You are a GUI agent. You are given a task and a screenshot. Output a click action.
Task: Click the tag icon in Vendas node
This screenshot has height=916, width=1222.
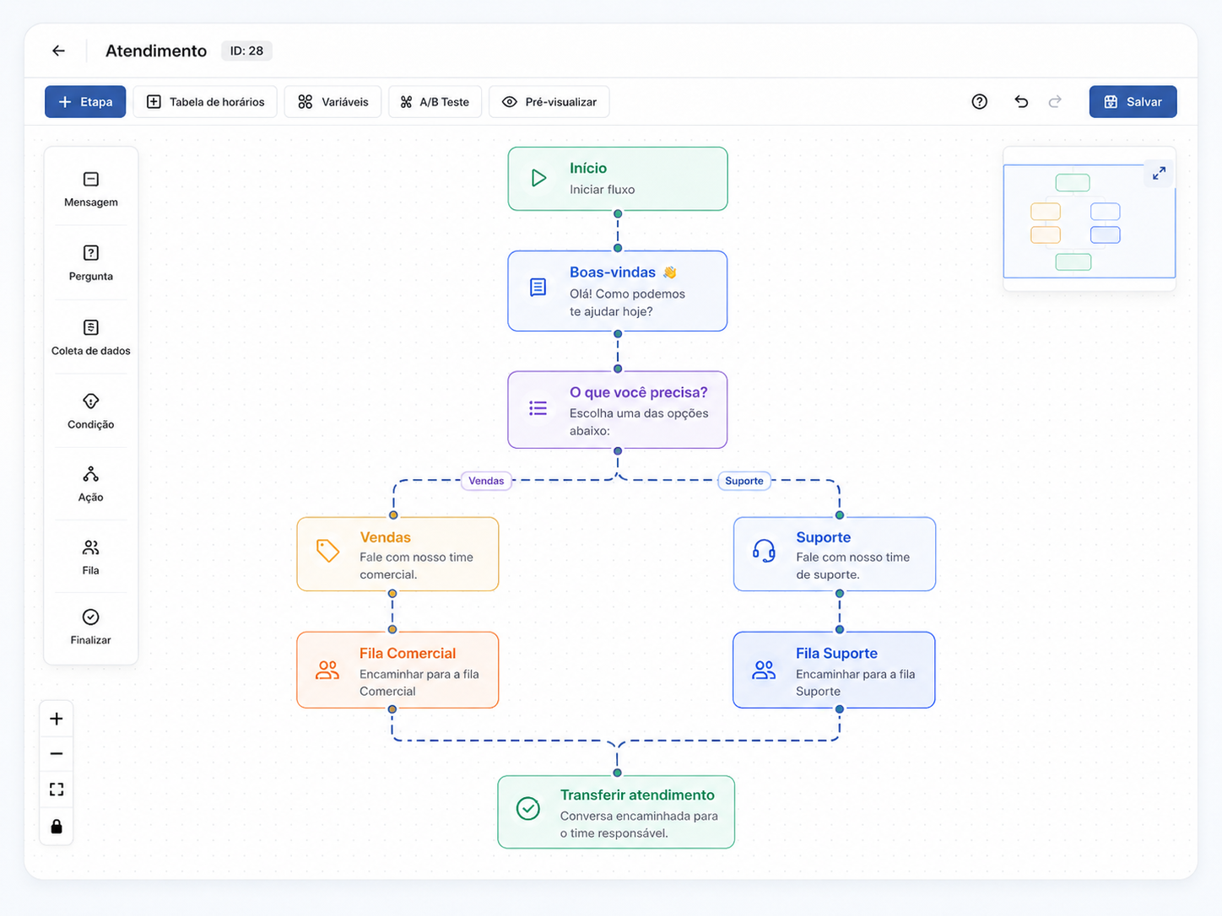327,551
